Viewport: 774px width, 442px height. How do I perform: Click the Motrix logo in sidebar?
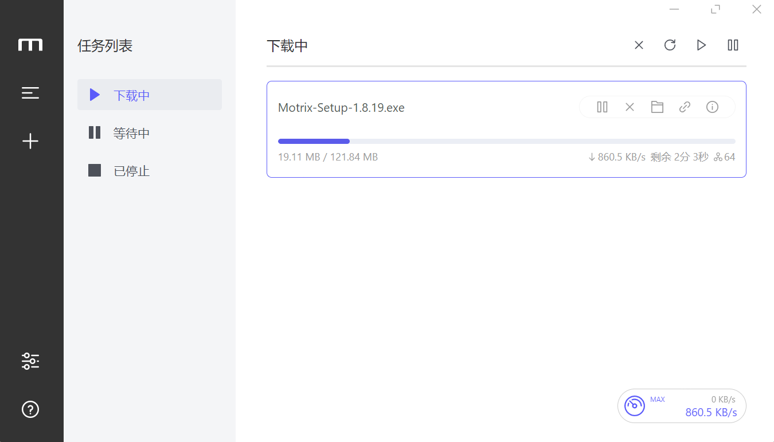(x=30, y=45)
